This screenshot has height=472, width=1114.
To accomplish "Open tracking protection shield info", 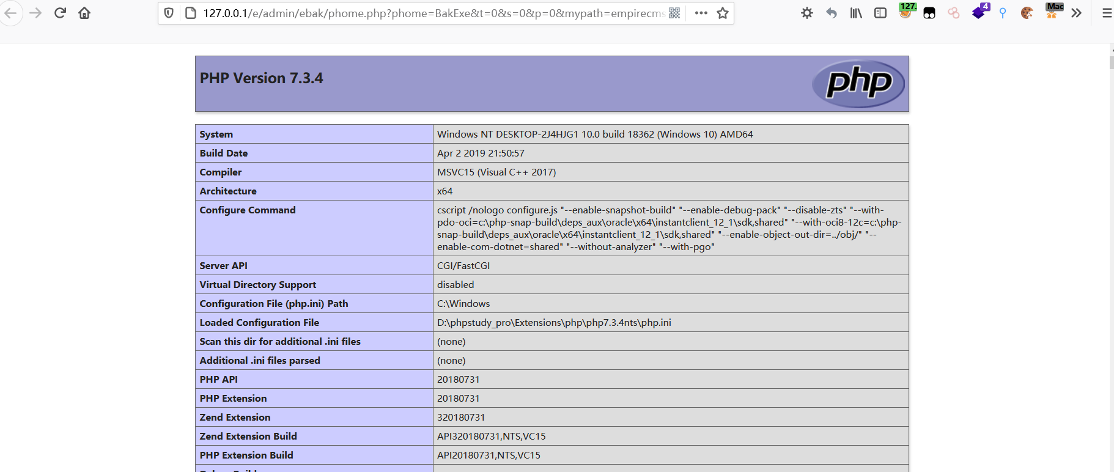I will coord(169,13).
